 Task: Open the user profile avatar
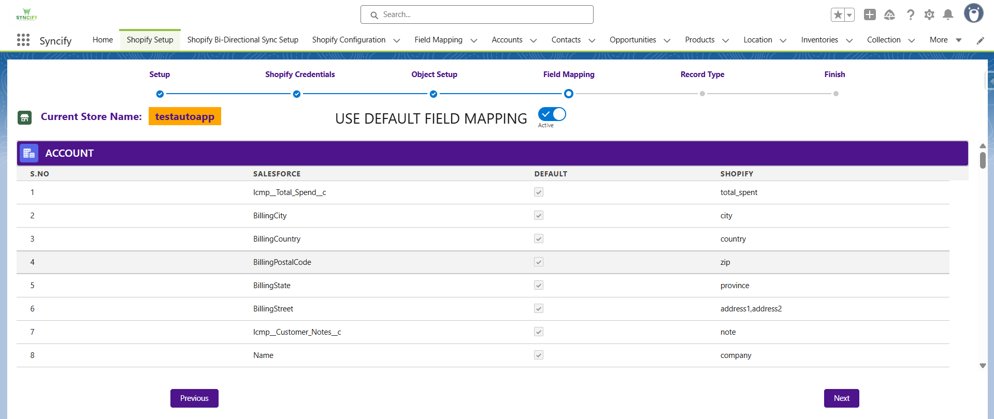point(973,13)
